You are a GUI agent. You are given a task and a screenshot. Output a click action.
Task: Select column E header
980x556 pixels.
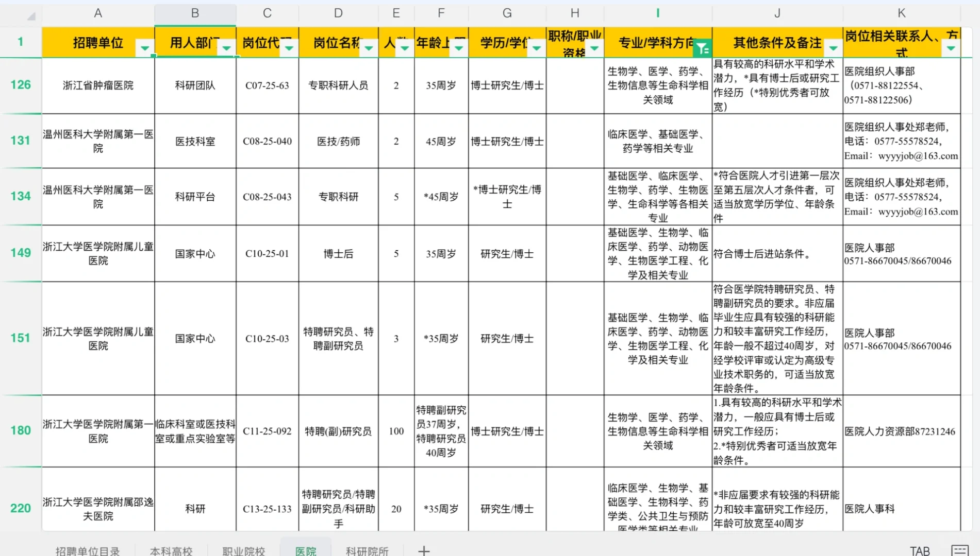click(x=396, y=14)
